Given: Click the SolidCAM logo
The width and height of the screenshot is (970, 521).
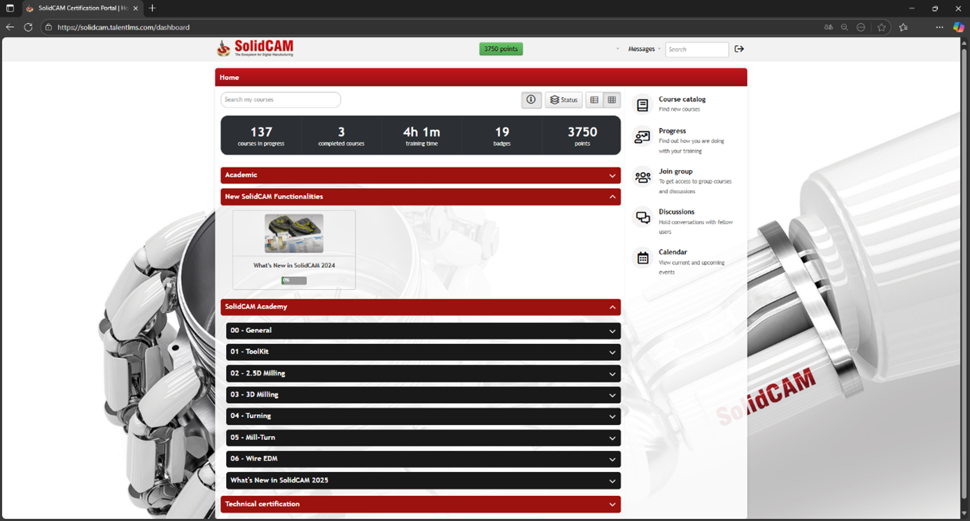Looking at the screenshot, I should [x=255, y=48].
